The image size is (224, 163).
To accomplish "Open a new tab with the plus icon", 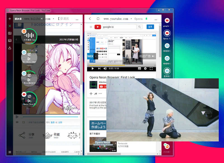I will click(10, 19).
